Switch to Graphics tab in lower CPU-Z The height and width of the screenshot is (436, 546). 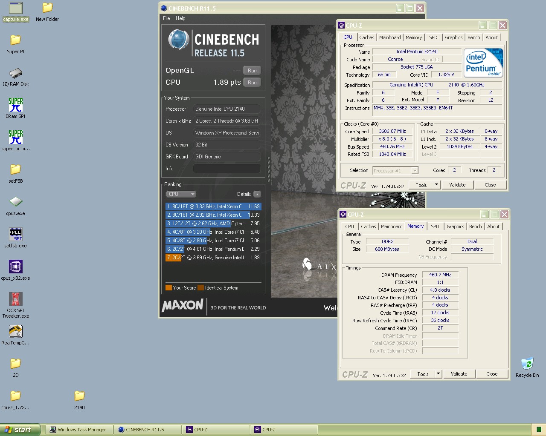click(x=456, y=227)
